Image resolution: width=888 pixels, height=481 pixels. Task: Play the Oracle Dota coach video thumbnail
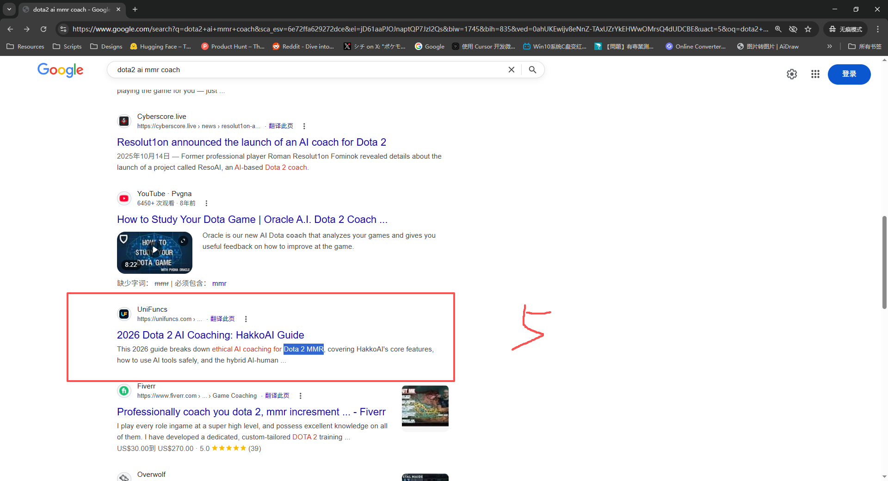[154, 252]
